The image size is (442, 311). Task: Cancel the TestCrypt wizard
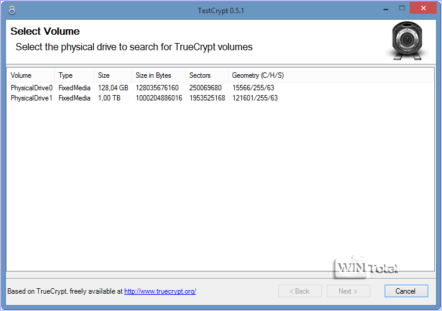406,291
